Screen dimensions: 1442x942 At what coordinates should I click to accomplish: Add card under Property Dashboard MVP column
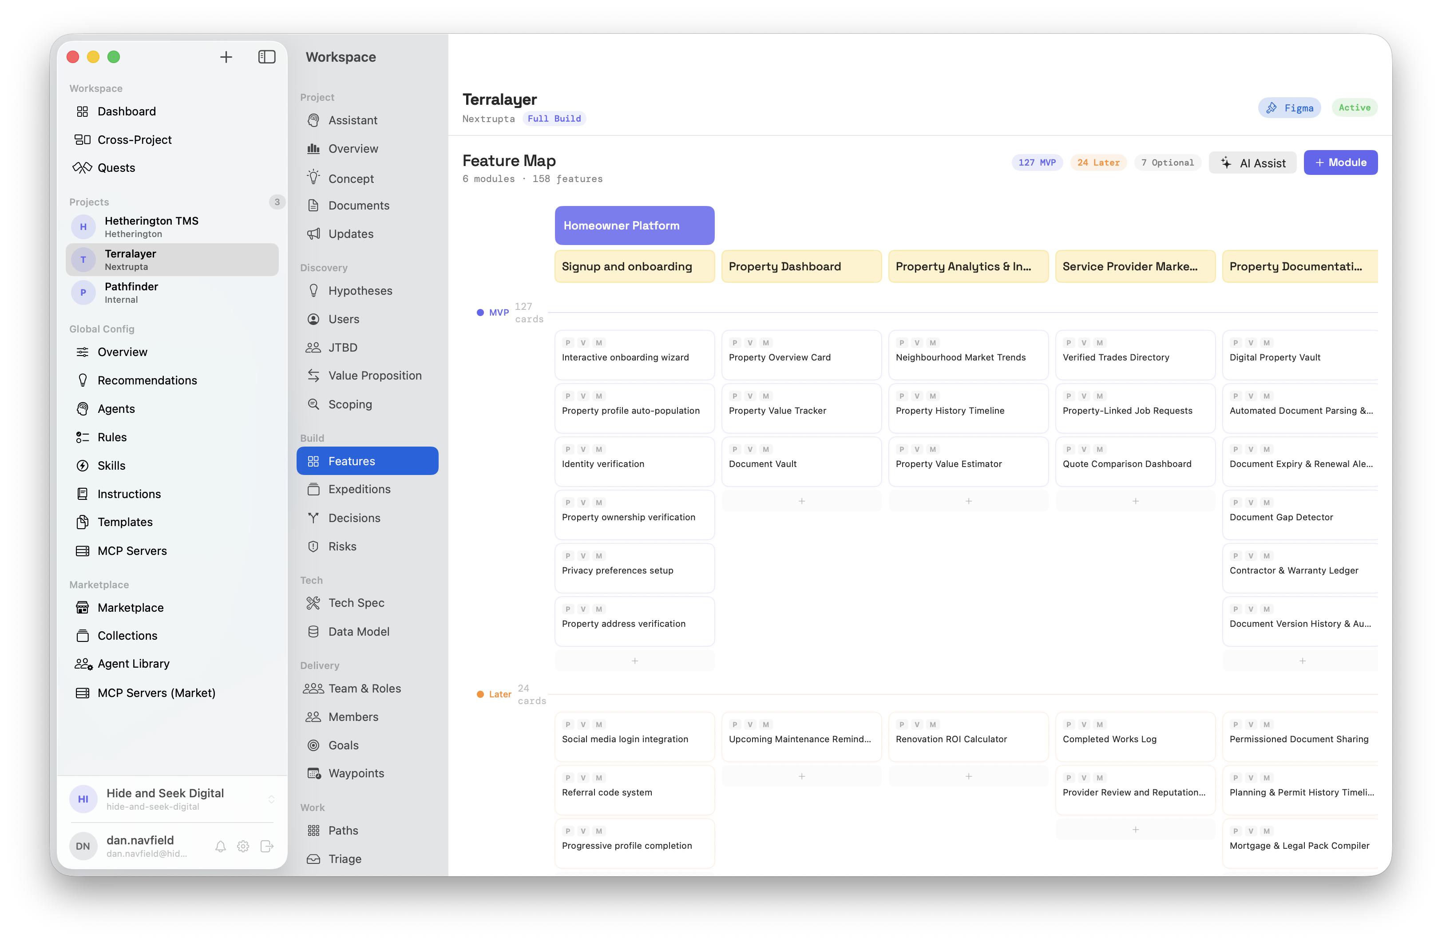click(x=801, y=501)
